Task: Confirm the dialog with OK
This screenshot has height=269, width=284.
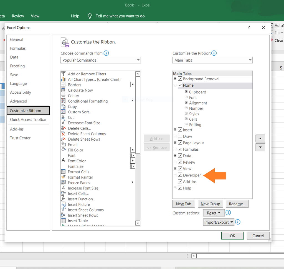Action: pos(232,236)
